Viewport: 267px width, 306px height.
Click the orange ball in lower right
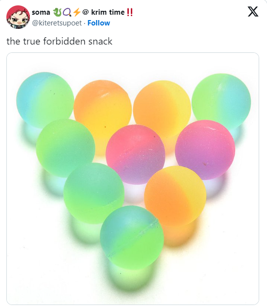click(x=175, y=196)
